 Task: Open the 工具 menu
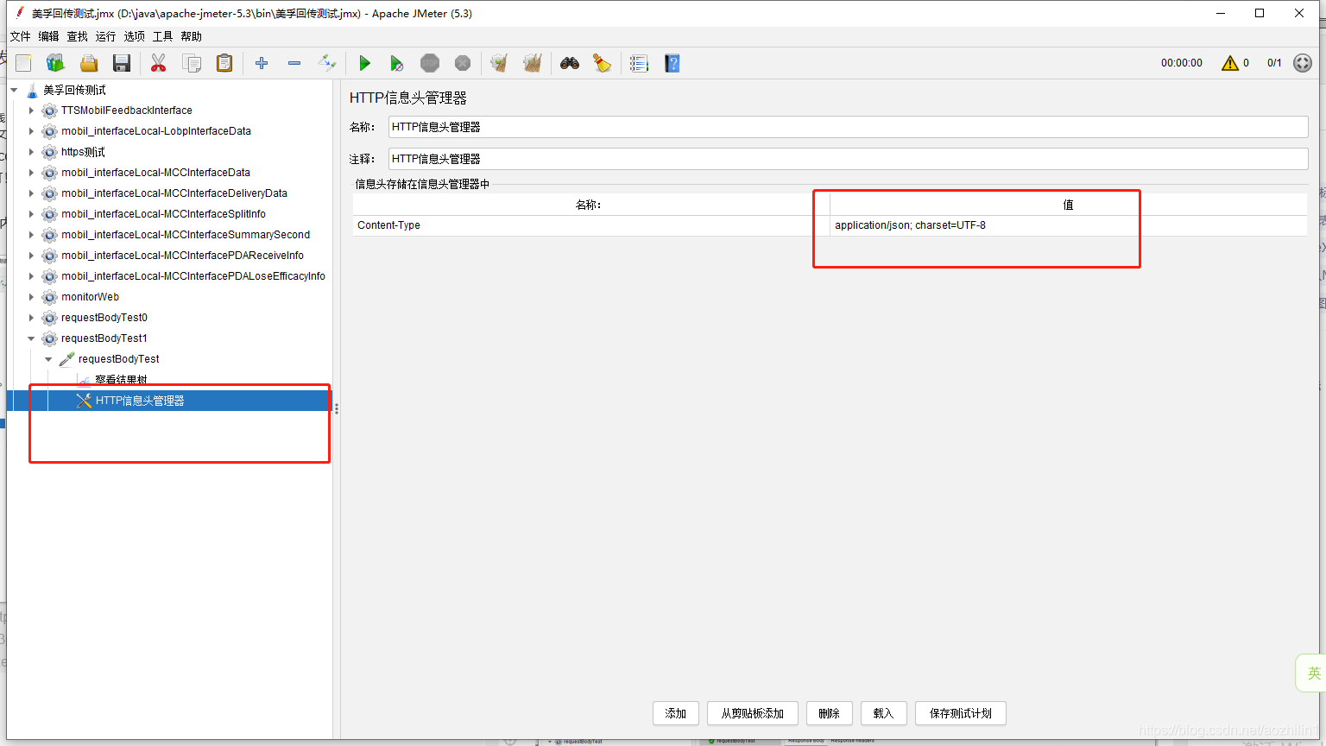coord(163,36)
